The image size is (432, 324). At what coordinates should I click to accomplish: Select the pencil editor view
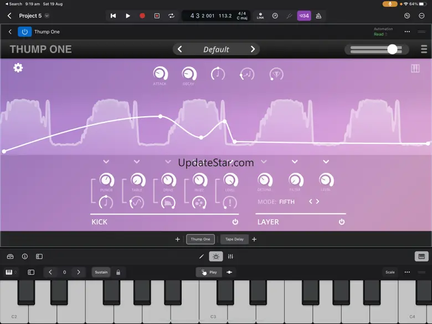pos(202,256)
